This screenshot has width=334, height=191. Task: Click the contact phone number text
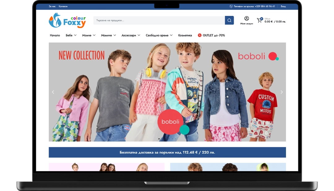point(254,6)
